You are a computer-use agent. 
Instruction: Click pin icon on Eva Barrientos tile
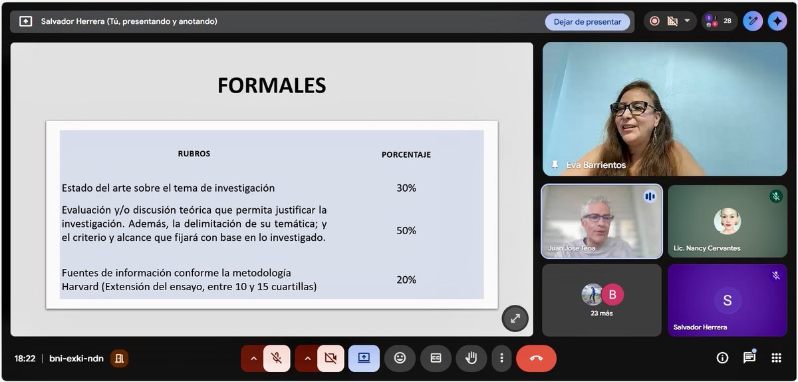[554, 165]
